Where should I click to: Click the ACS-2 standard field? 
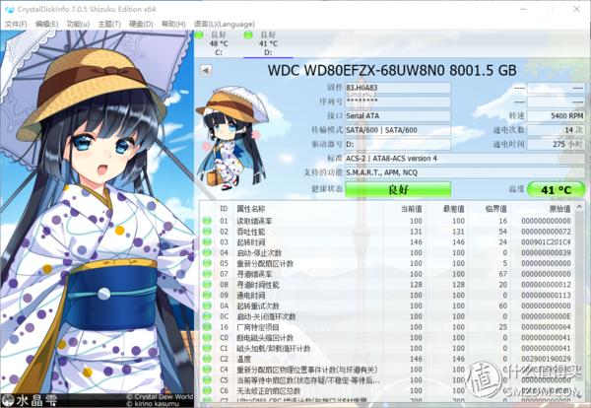[x=465, y=159]
